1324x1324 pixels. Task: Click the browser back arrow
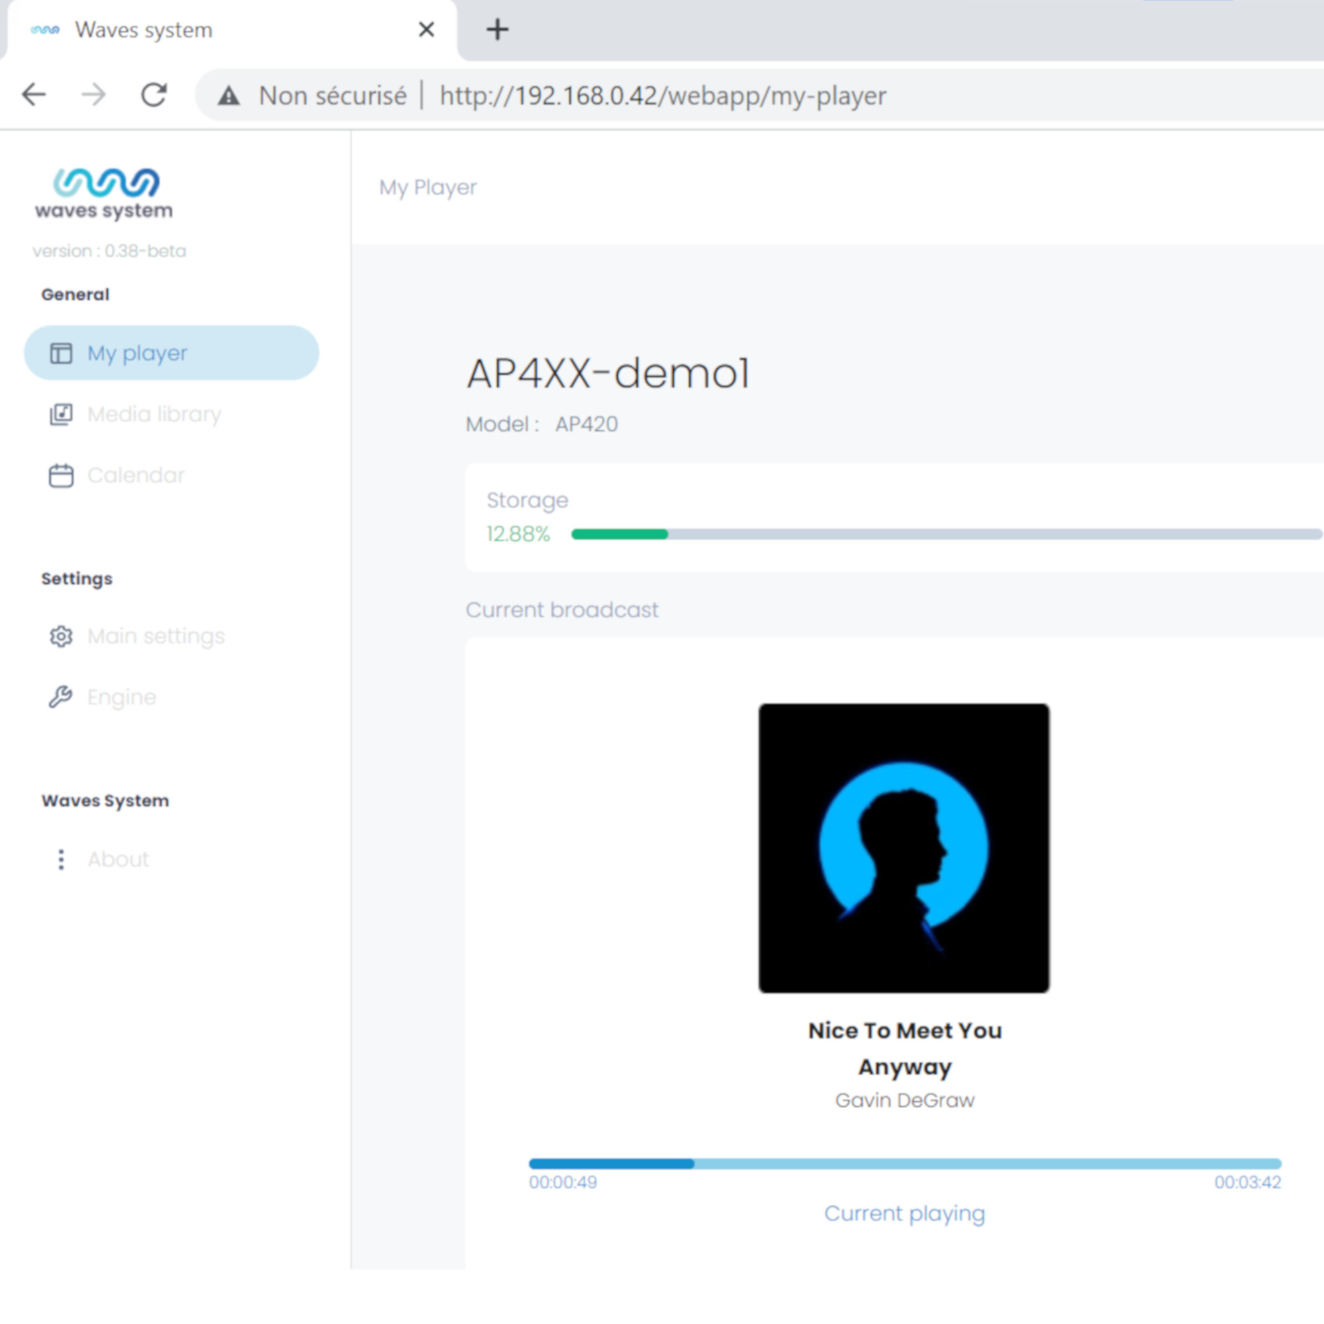click(34, 95)
